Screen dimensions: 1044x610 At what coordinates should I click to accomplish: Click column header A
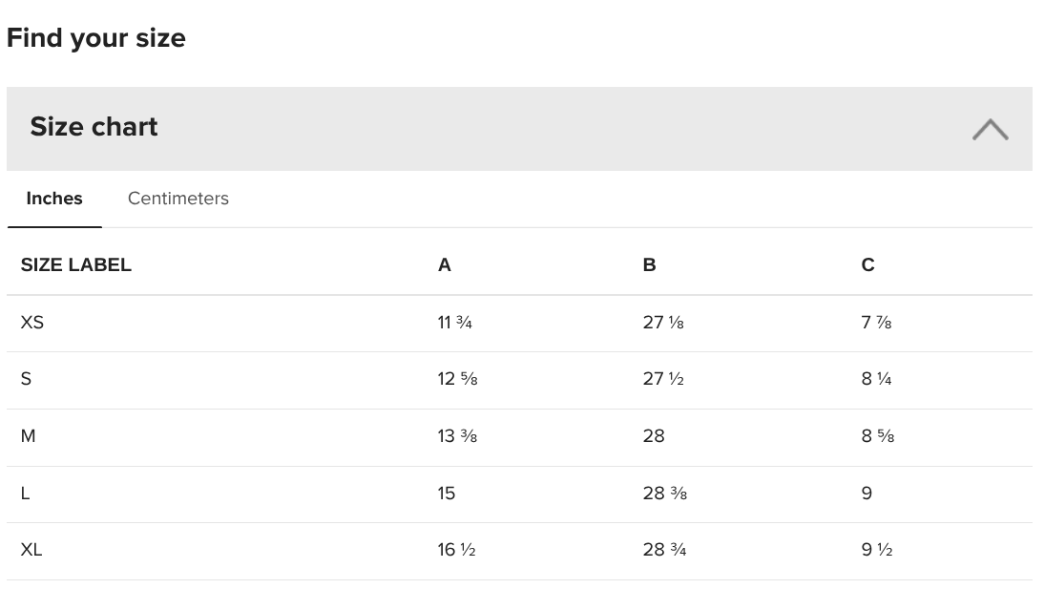point(444,265)
